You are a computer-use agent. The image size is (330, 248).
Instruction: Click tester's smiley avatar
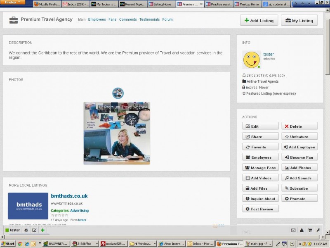click(x=252, y=60)
